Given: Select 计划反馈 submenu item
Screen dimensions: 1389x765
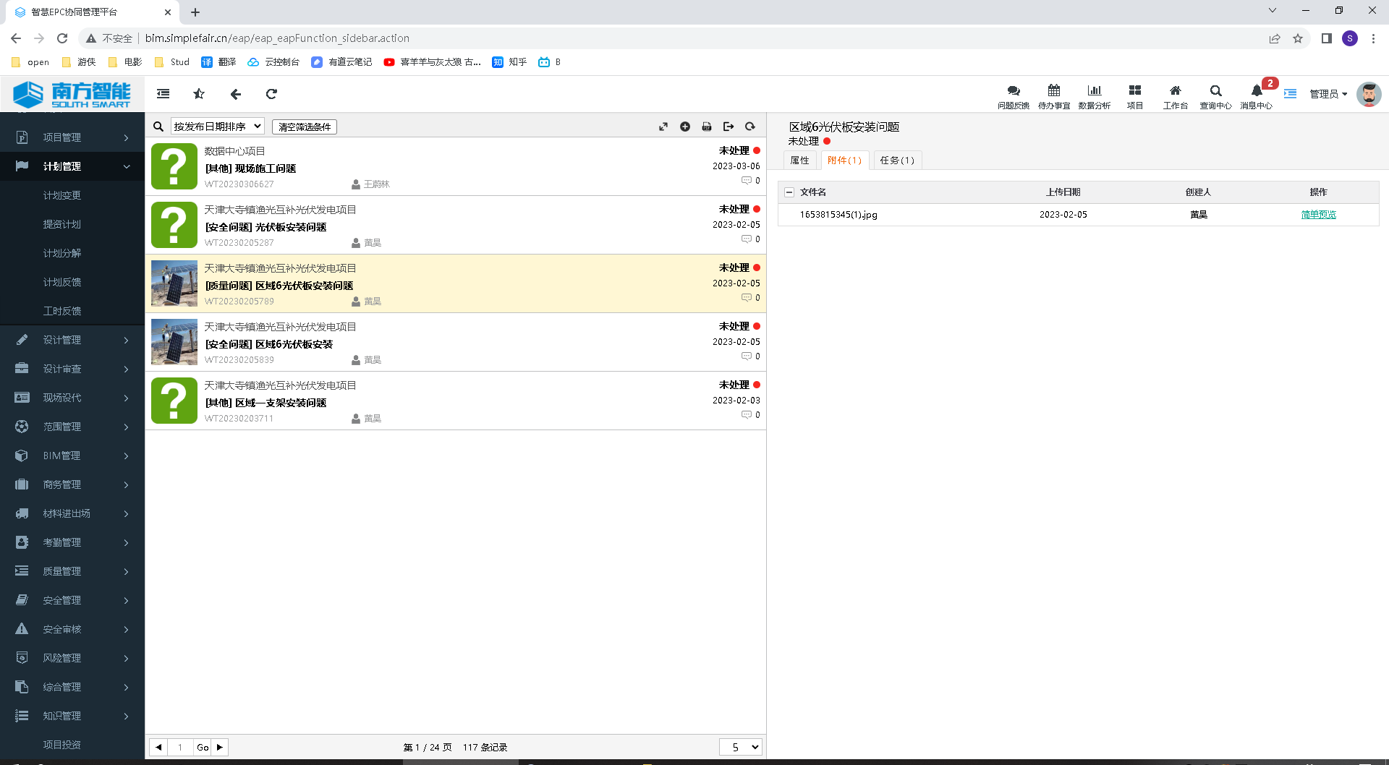Looking at the screenshot, I should 62,282.
